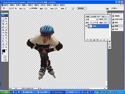Open the Histogram panel button
Viewport: 125px width, 94px height.
click(x=117, y=19)
